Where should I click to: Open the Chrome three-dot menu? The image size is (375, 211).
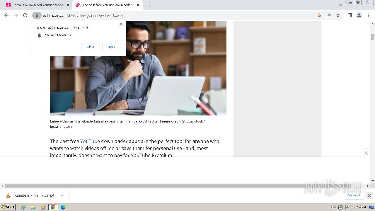pos(369,15)
